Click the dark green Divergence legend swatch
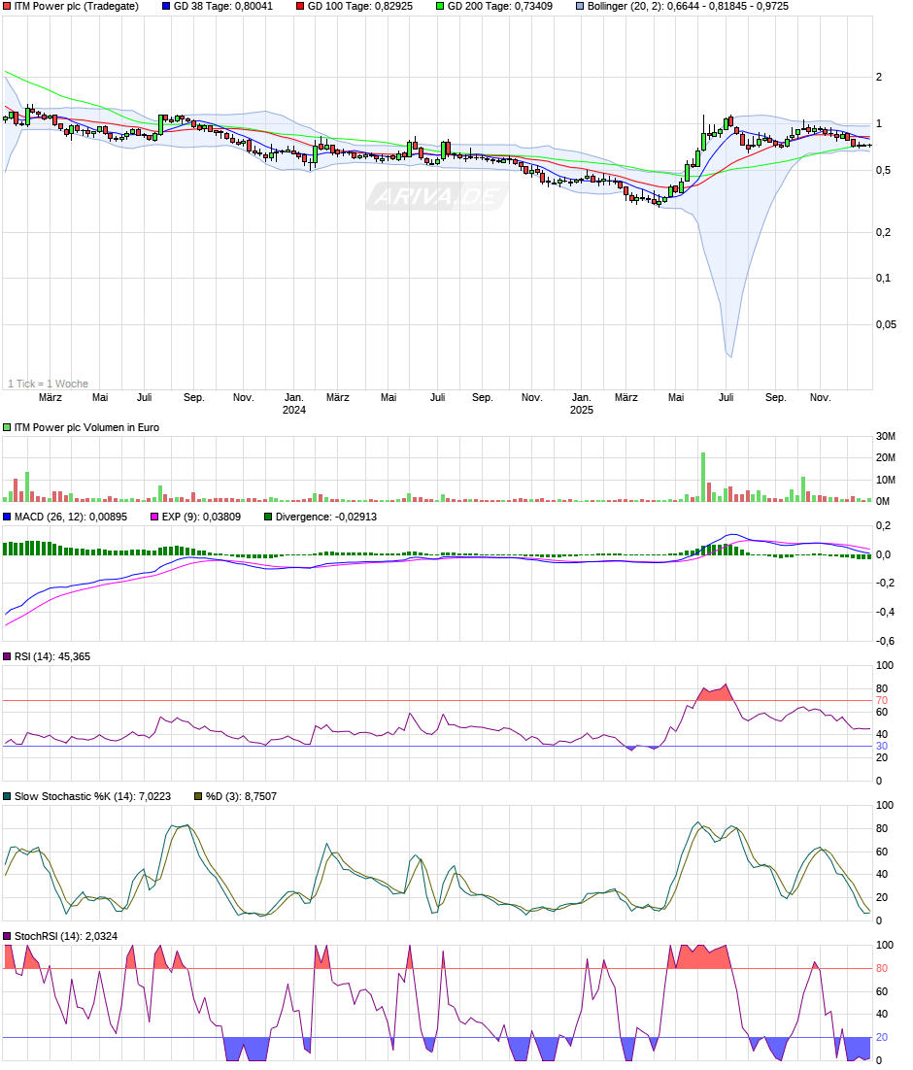The image size is (913, 1070). (x=268, y=517)
